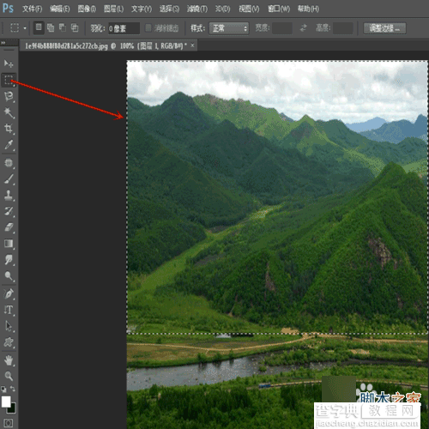Close the open document tab

coord(192,45)
